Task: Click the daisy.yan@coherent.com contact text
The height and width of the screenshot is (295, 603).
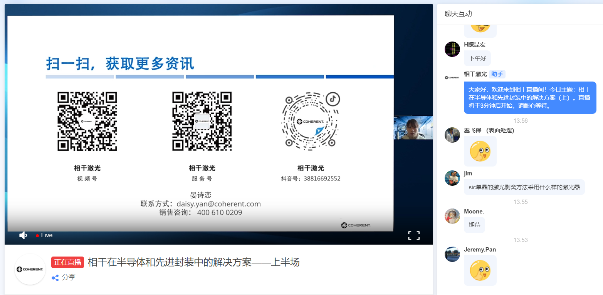Action: coord(218,204)
